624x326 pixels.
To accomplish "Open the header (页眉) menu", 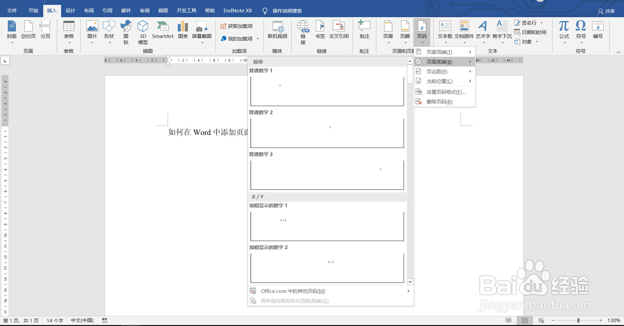I will [388, 32].
